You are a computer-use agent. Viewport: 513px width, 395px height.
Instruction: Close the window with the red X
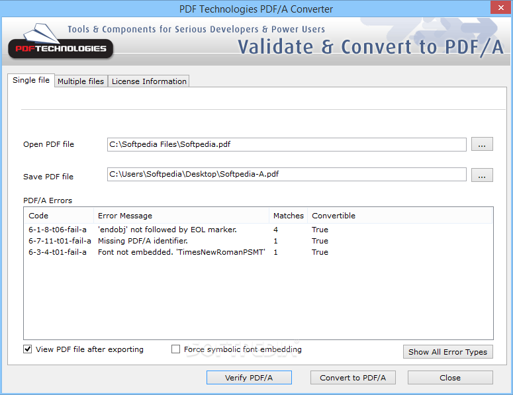pyautogui.click(x=500, y=7)
